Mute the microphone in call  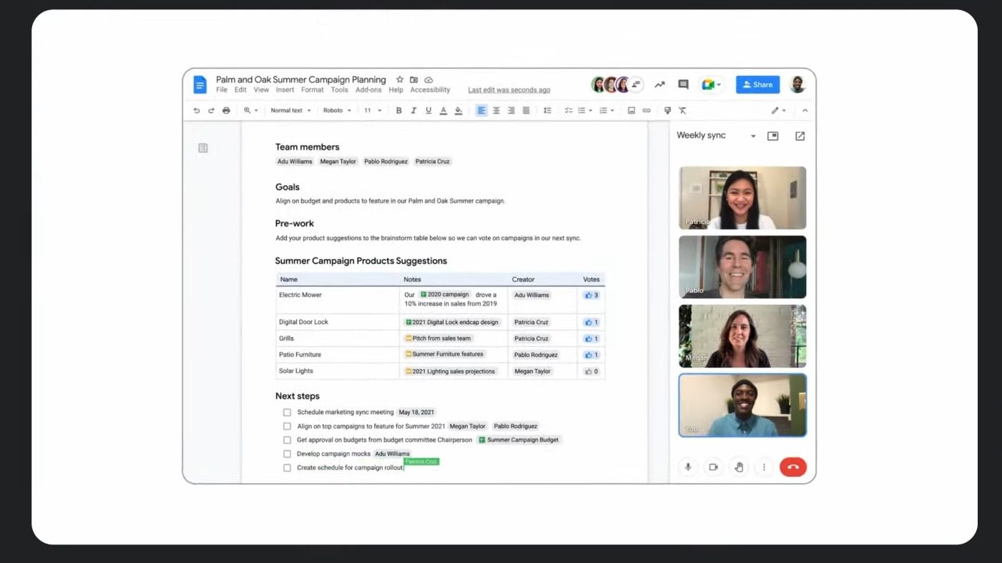click(688, 467)
